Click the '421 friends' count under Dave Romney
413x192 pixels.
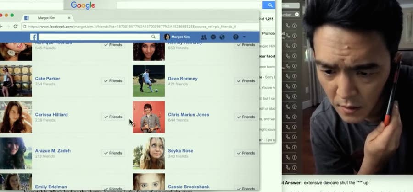178,84
